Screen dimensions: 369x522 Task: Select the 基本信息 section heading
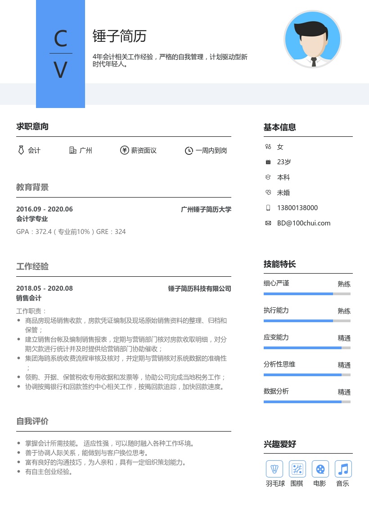pos(279,127)
